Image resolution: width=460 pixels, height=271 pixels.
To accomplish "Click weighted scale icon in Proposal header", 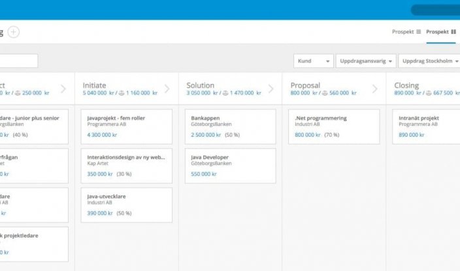I will click(x=324, y=93).
